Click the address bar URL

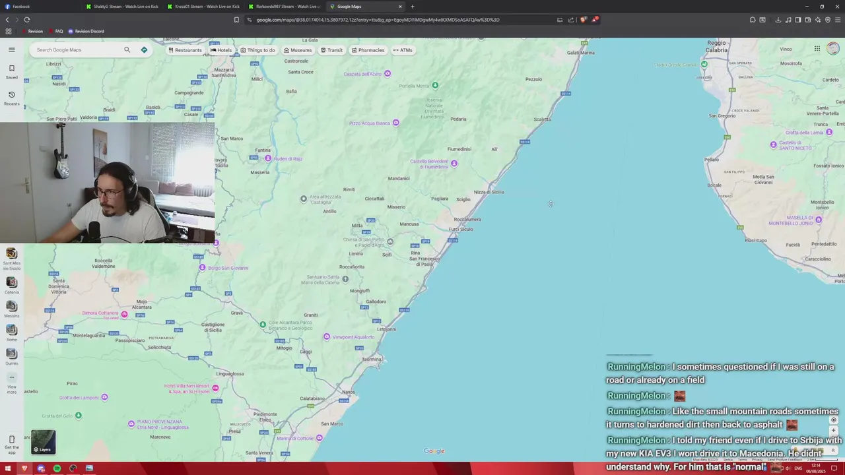coord(378,20)
